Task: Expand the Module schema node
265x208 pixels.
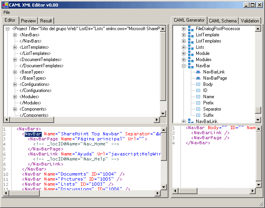Action: pos(183,53)
